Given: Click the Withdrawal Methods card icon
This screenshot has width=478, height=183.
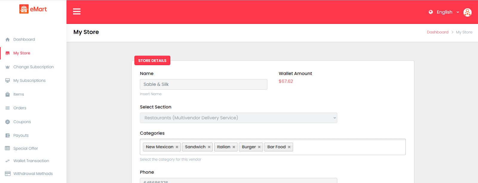Looking at the screenshot, I should click(7, 174).
